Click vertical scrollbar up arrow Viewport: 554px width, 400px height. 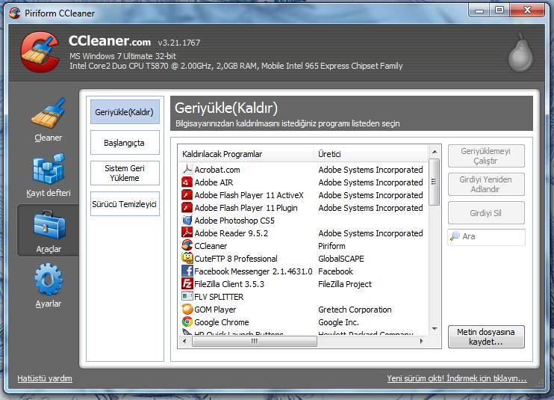tap(435, 152)
